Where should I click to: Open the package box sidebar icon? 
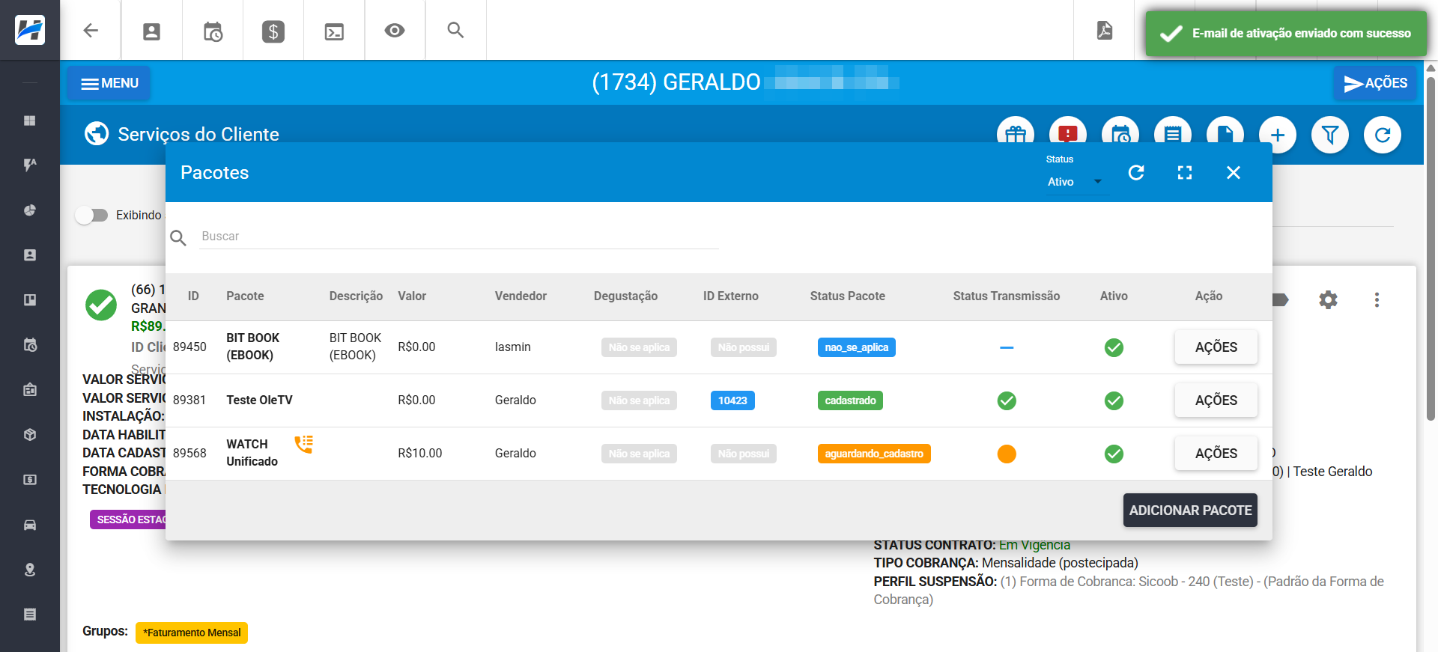point(30,435)
